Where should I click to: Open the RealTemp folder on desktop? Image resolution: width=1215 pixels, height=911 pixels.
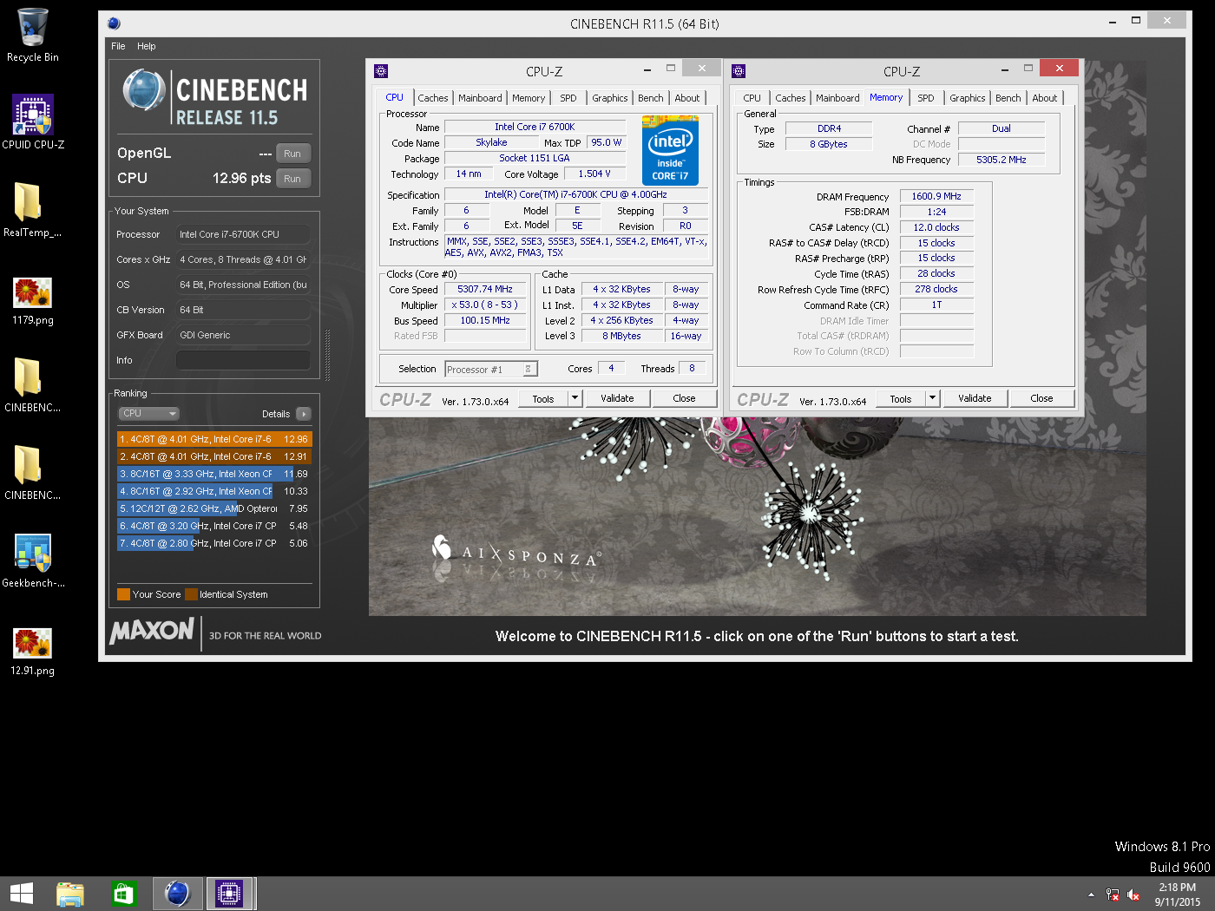33,210
